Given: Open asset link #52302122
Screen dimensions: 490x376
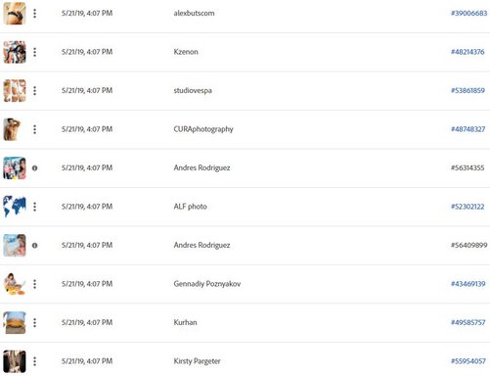Looking at the screenshot, I should pyautogui.click(x=468, y=207).
